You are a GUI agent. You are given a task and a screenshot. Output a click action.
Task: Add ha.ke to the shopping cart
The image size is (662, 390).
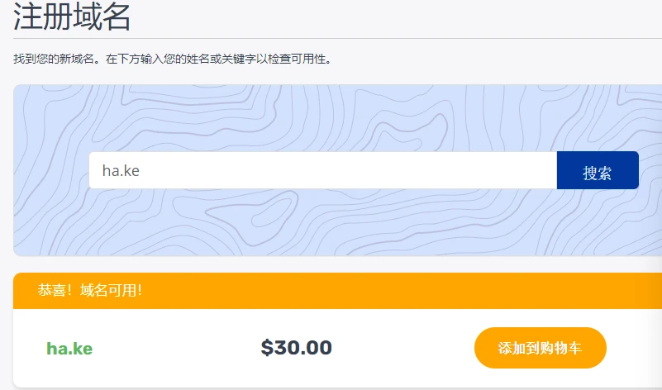click(541, 348)
